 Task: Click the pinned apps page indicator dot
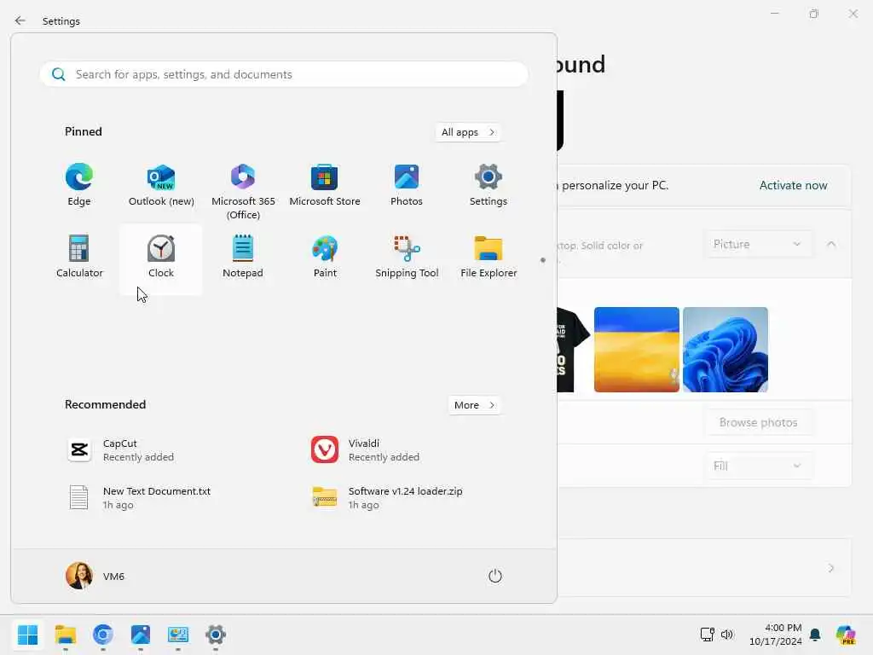click(543, 260)
